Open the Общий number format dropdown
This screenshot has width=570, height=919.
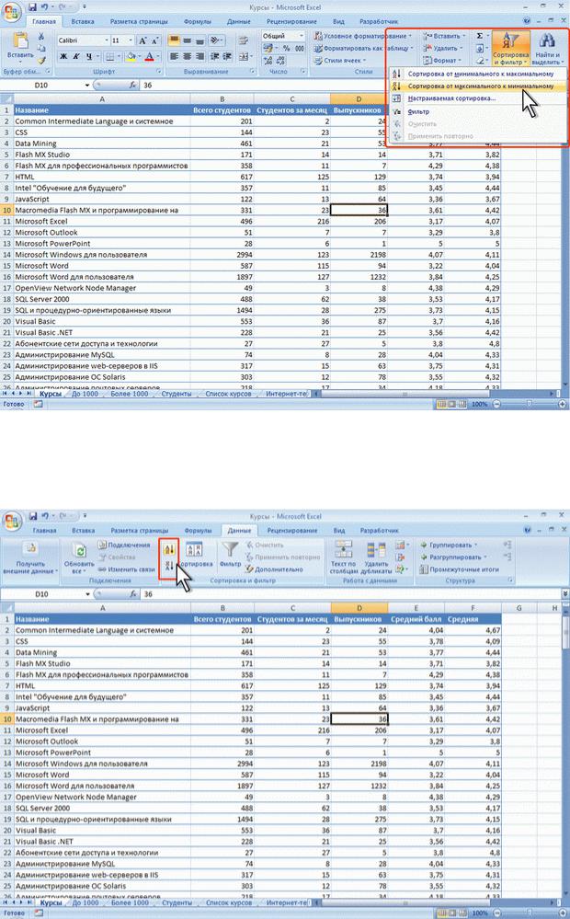(302, 36)
